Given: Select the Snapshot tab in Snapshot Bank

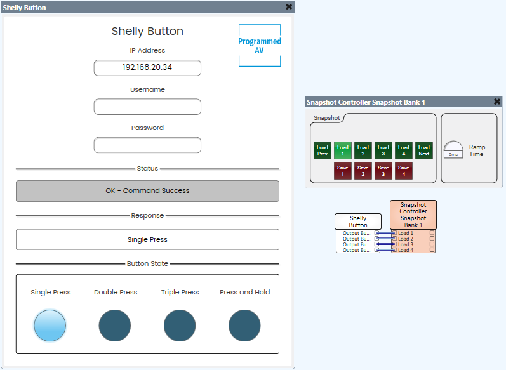Looking at the screenshot, I should (326, 118).
